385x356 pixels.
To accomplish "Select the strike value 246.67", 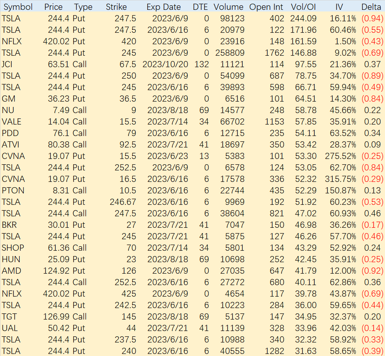I will tap(123, 202).
